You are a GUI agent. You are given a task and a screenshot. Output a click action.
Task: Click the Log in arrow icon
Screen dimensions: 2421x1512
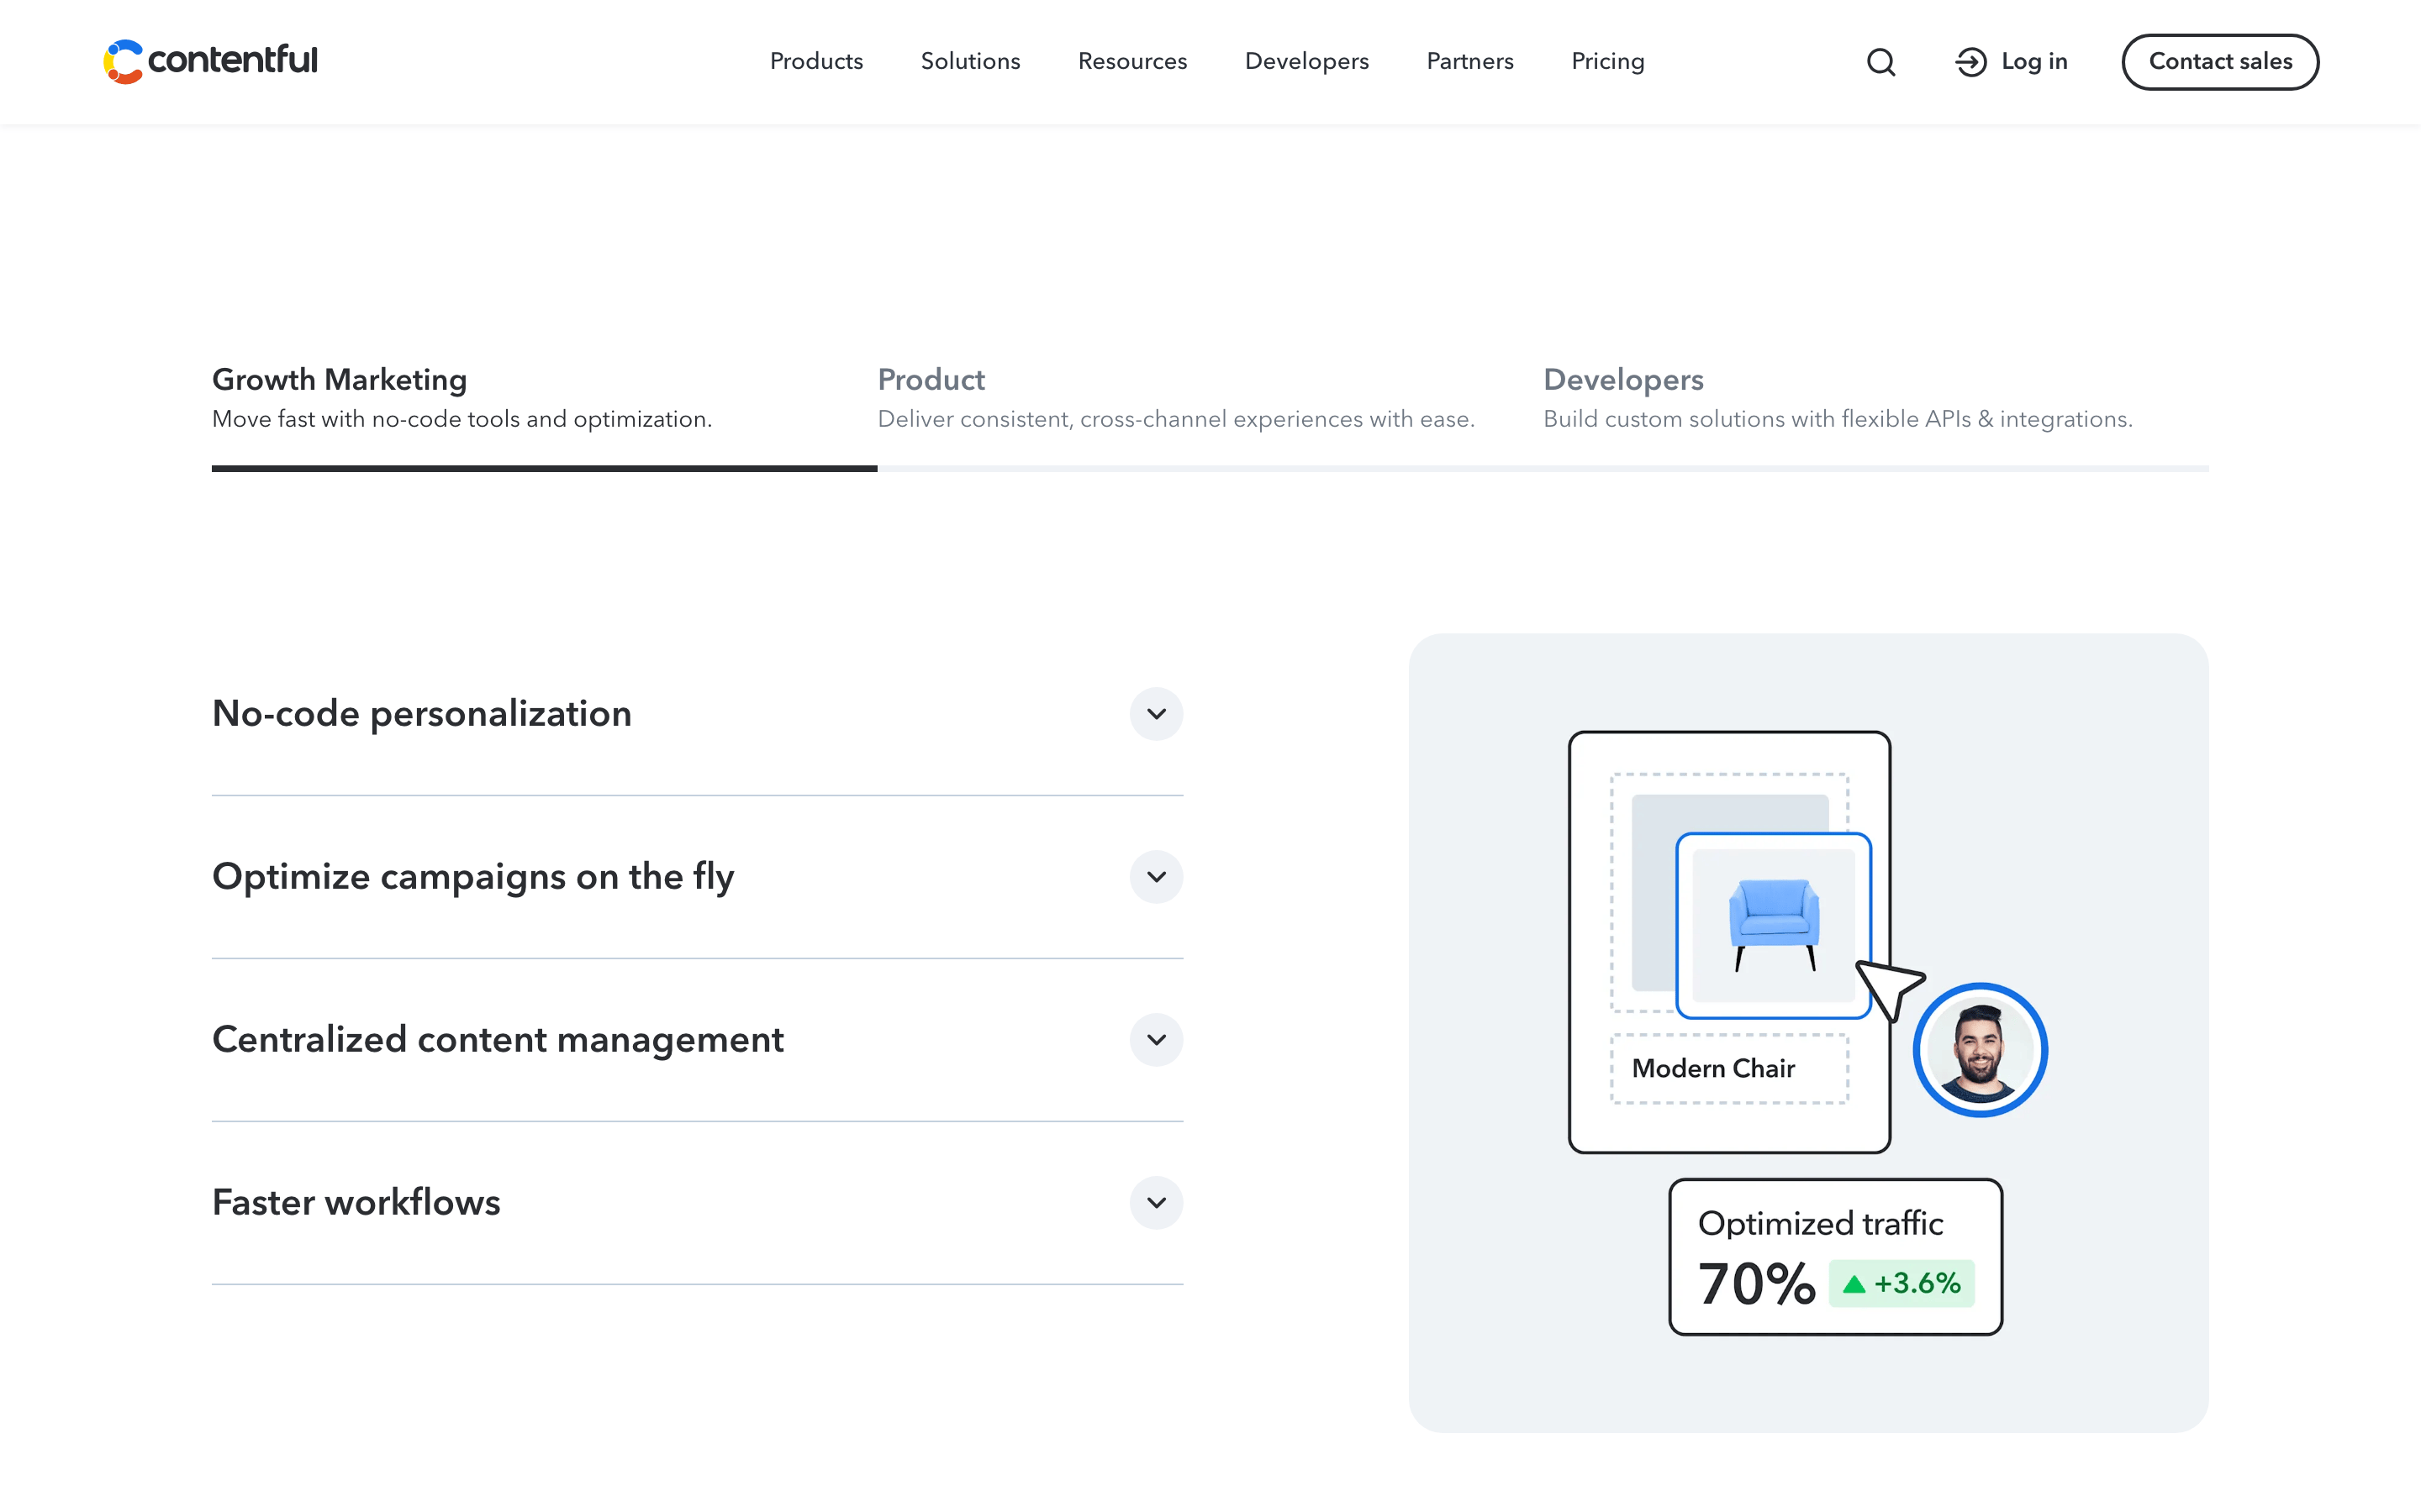click(1970, 62)
